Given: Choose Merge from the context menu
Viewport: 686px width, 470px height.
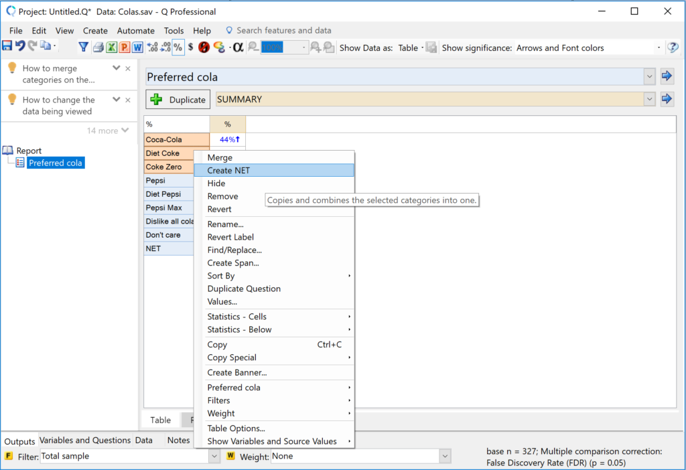Looking at the screenshot, I should click(x=274, y=157).
